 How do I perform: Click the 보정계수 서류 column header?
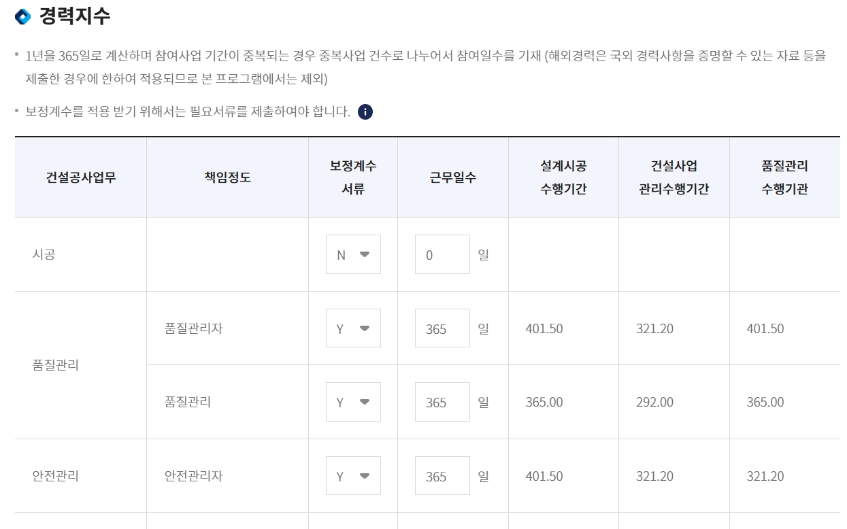(x=353, y=177)
